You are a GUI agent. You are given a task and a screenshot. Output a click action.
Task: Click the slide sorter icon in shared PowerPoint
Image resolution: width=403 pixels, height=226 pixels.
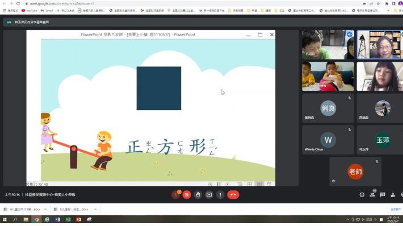coord(249,184)
